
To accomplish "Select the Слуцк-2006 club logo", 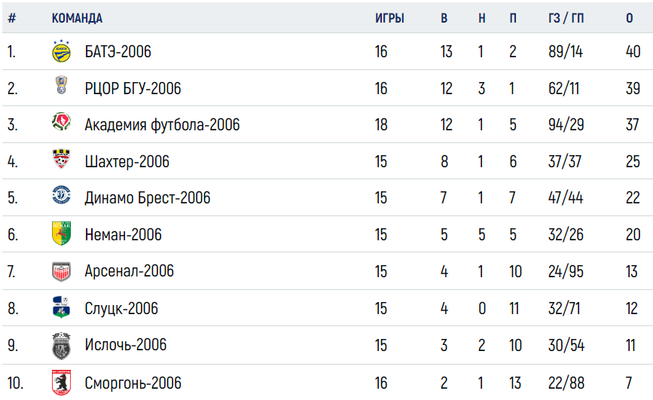I will (x=61, y=307).
